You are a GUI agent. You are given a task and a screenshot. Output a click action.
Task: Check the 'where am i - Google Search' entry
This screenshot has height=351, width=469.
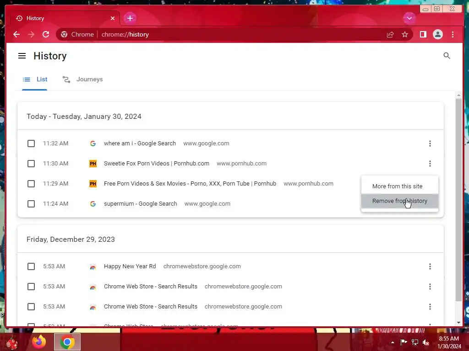(x=31, y=144)
